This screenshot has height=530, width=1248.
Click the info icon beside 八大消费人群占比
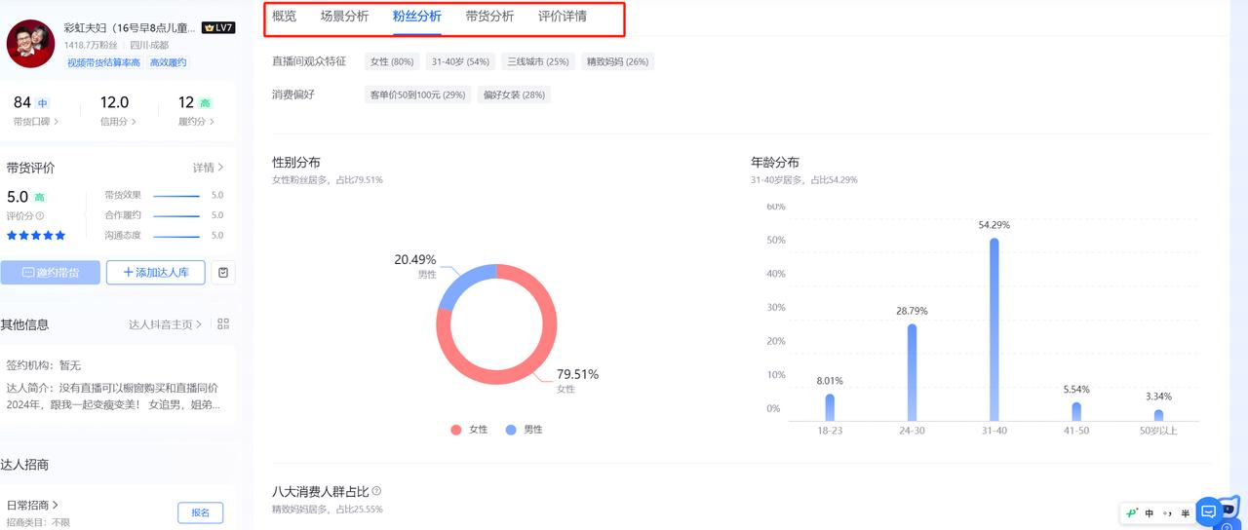376,491
